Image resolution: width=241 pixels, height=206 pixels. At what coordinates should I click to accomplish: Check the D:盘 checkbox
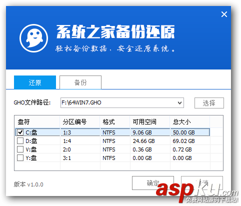pyautogui.click(x=20, y=141)
